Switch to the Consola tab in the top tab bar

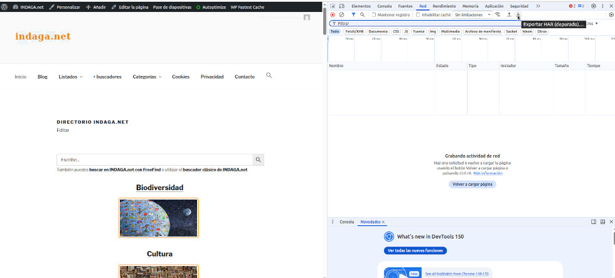coord(384,6)
